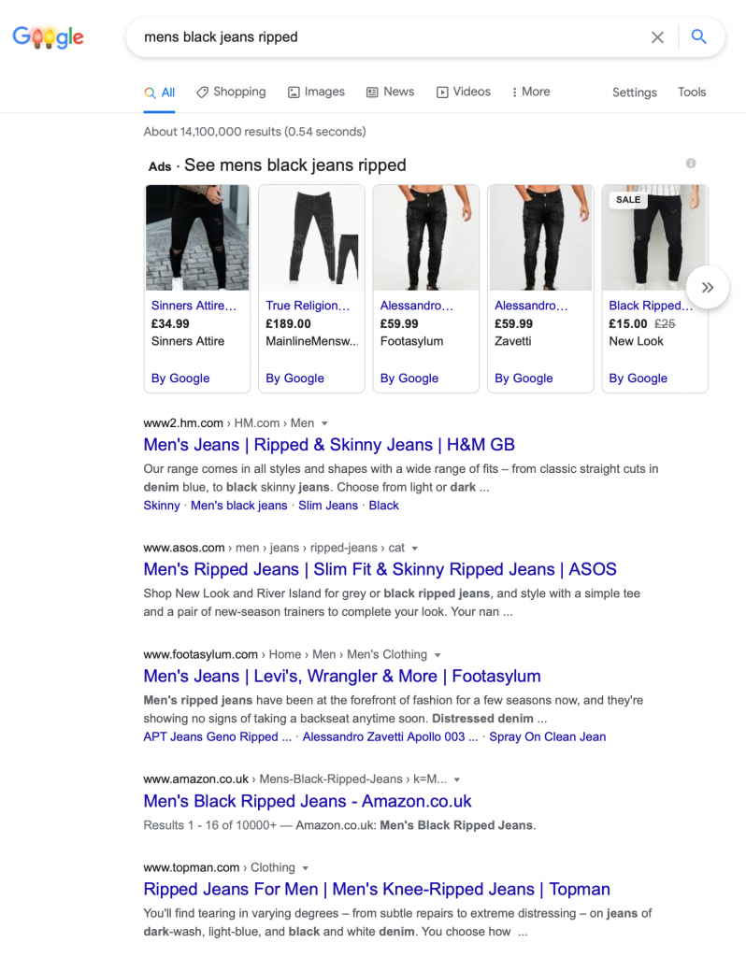Click the SALE badge on New Look ad
Image resolution: width=746 pixels, height=957 pixels.
pyautogui.click(x=628, y=200)
